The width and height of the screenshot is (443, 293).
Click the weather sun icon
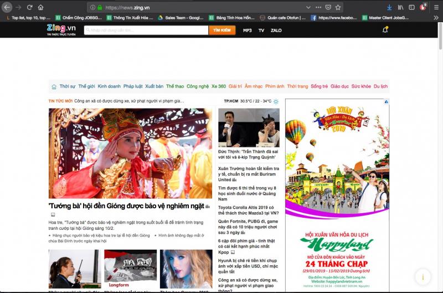276,101
